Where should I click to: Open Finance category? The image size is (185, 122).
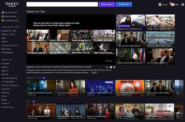click(x=5, y=104)
